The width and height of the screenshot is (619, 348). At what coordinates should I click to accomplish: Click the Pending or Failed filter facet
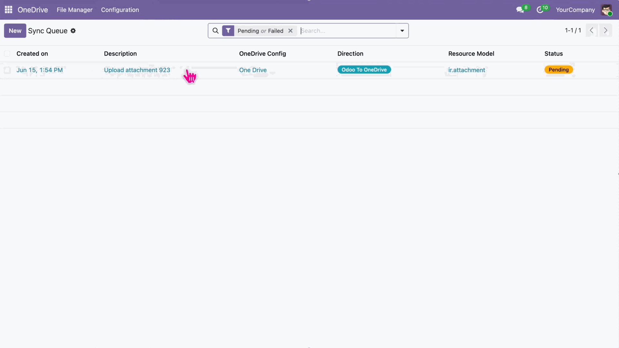[x=260, y=31]
